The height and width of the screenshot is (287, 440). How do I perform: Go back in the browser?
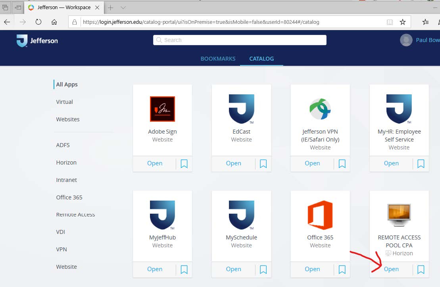pyautogui.click(x=7, y=22)
